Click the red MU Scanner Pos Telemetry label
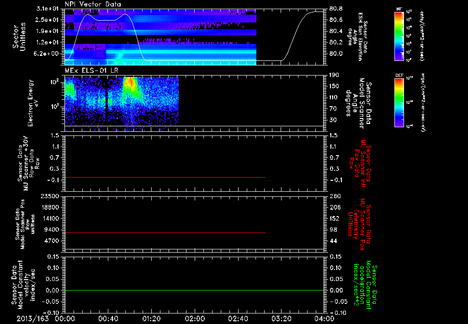 coord(359,224)
